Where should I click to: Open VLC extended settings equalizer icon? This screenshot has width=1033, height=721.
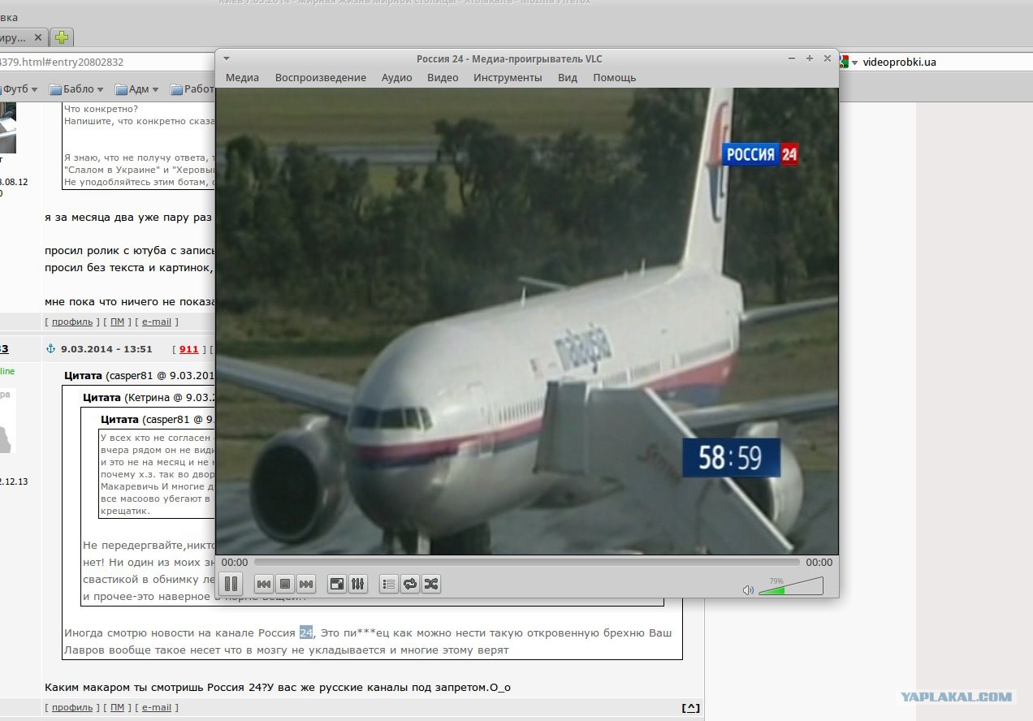(x=358, y=584)
